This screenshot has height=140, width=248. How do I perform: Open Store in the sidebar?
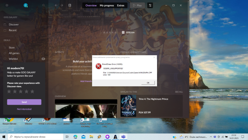point(12,47)
